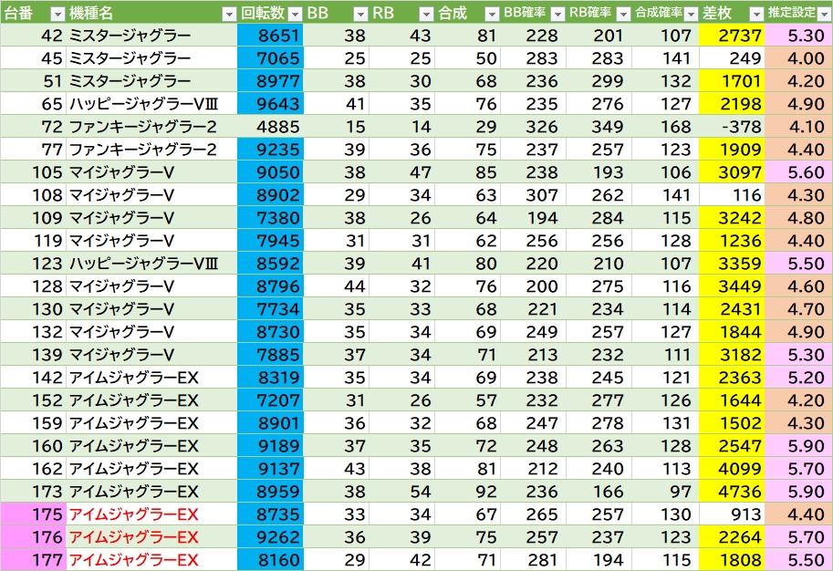
Task: Click machine number 139 cell
Action: pyautogui.click(x=33, y=355)
